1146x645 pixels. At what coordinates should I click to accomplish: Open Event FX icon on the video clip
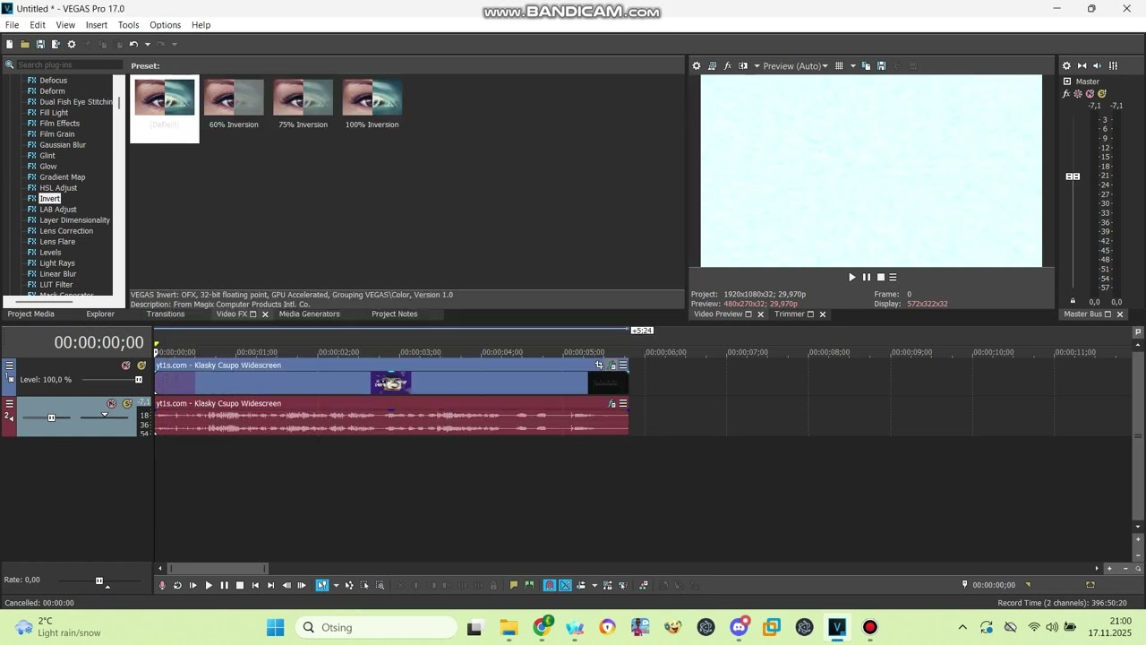point(612,365)
